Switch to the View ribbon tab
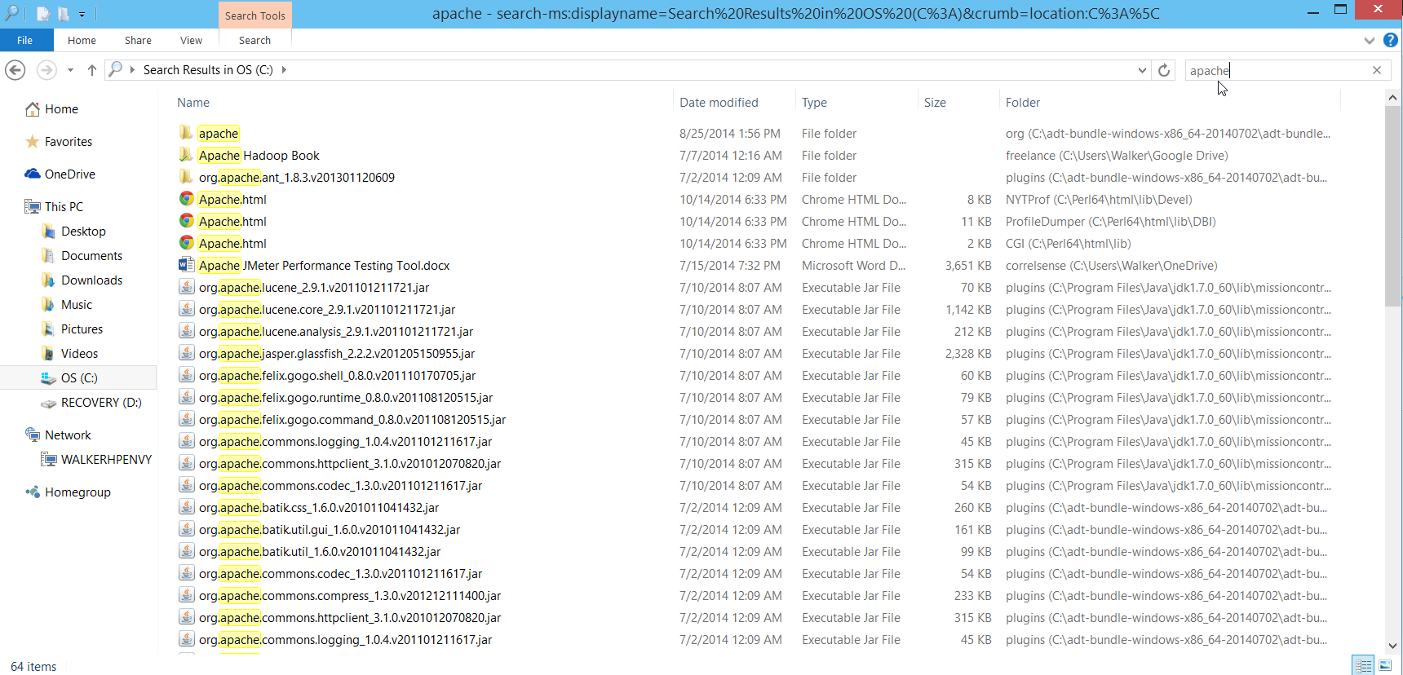Image resolution: width=1403 pixels, height=675 pixels. click(x=192, y=40)
